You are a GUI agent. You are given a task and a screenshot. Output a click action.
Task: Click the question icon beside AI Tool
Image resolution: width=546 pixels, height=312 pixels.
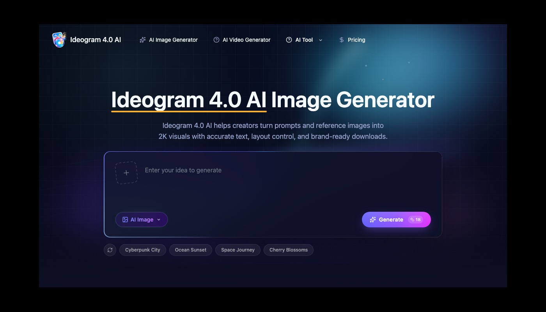(289, 40)
